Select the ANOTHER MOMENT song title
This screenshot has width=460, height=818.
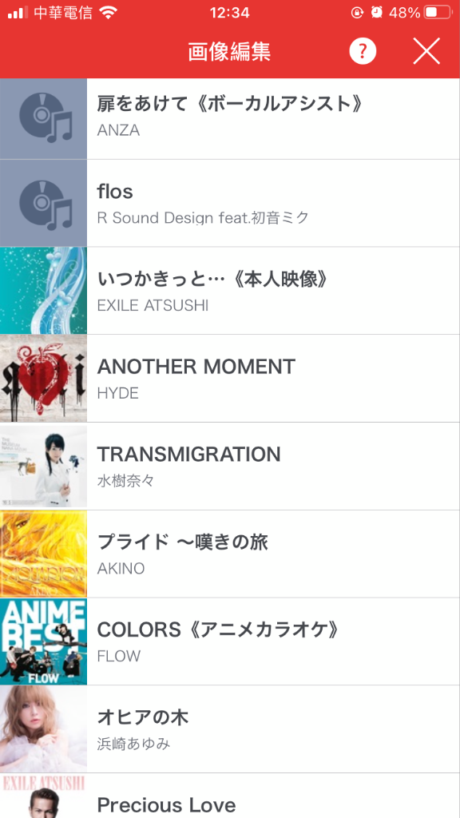pos(196,367)
